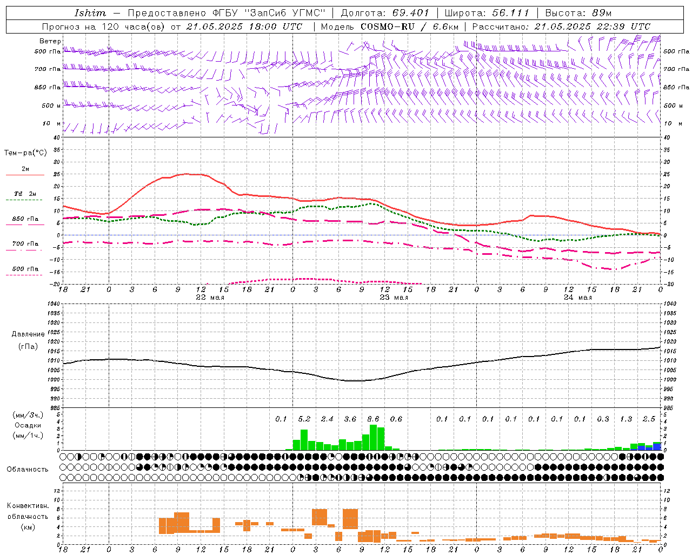Click the Облачность cloudiness row label
The width and height of the screenshot is (692, 554).
pos(28,470)
